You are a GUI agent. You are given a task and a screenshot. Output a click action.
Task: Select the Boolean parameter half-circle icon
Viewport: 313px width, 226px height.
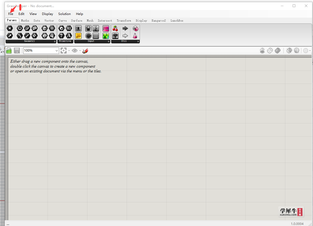(61, 28)
